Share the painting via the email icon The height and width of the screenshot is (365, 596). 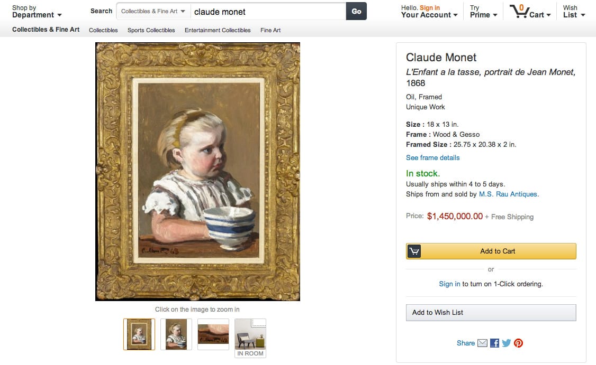click(482, 343)
